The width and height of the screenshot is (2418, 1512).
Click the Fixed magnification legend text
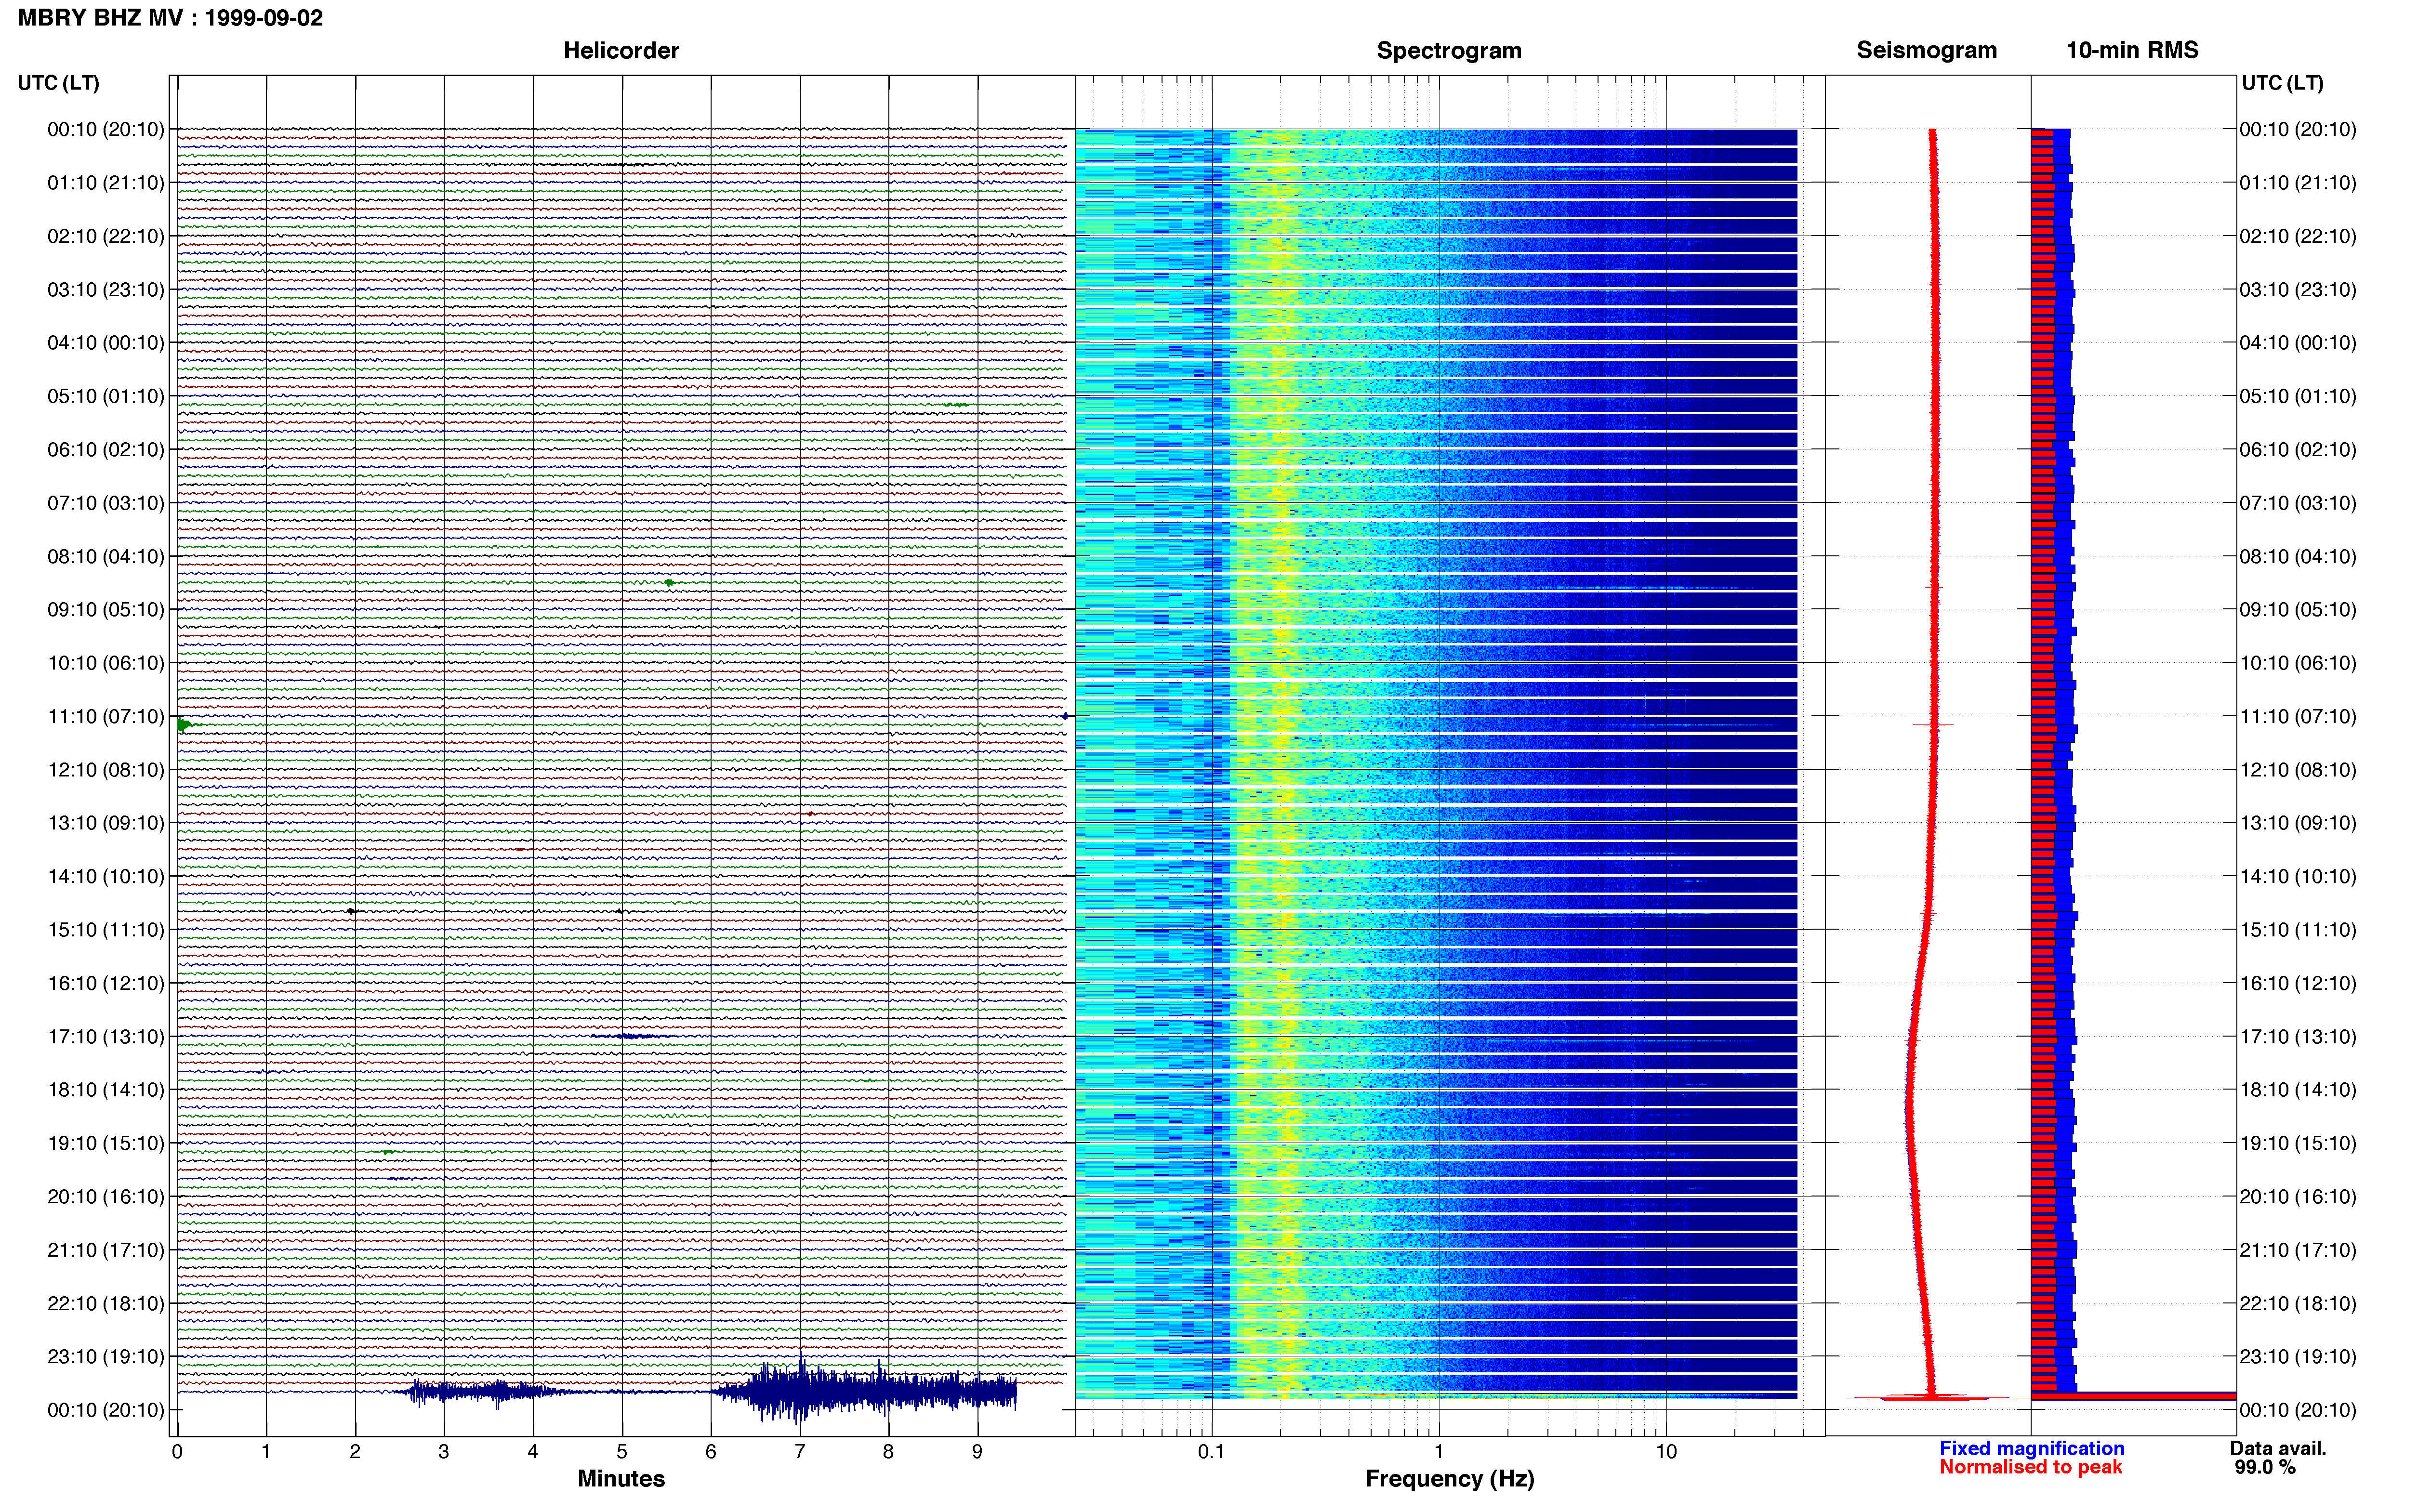(2031, 1449)
